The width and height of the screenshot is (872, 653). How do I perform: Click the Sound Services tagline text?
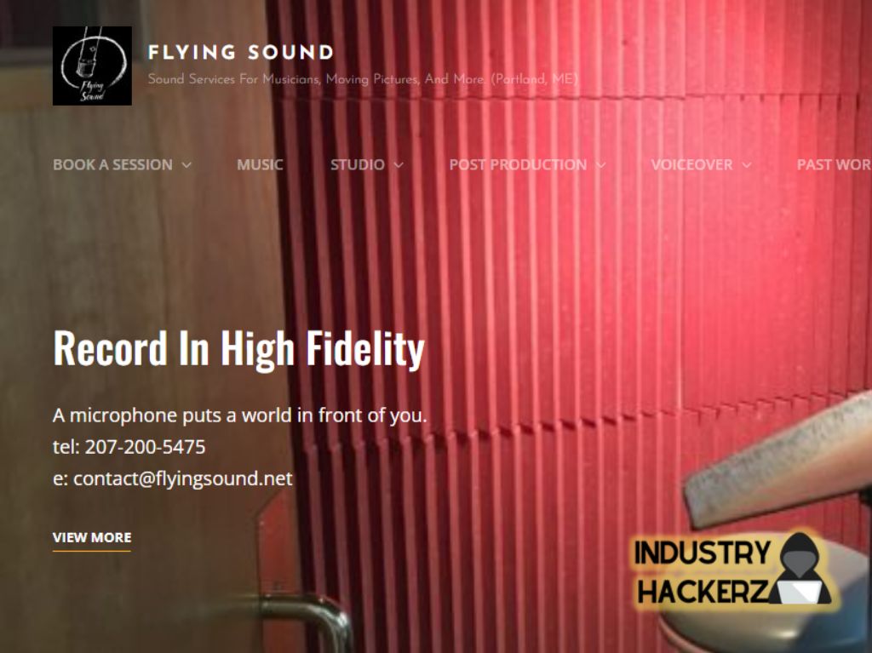click(x=363, y=79)
